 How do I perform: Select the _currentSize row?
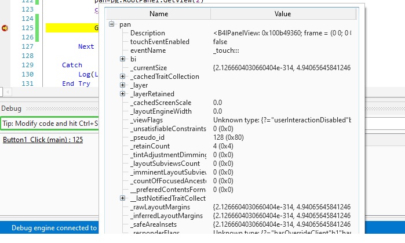tap(150, 68)
